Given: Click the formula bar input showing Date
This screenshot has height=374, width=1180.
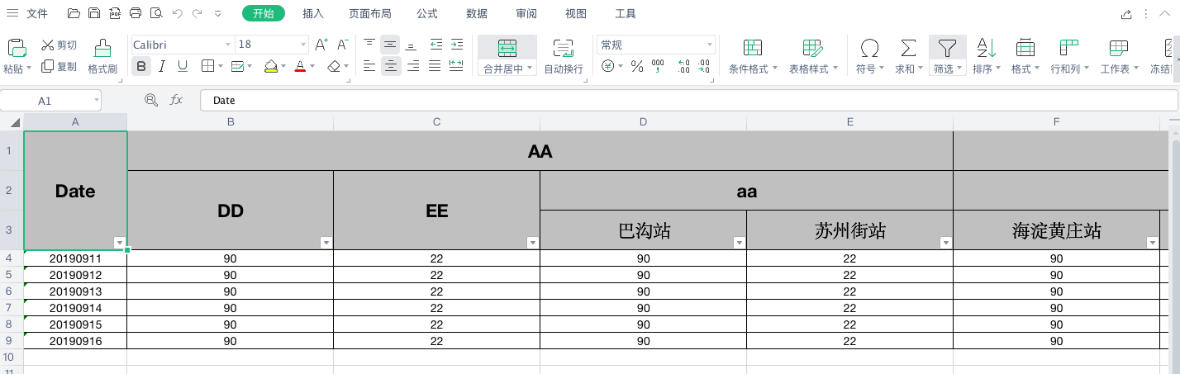Looking at the screenshot, I should [x=689, y=100].
